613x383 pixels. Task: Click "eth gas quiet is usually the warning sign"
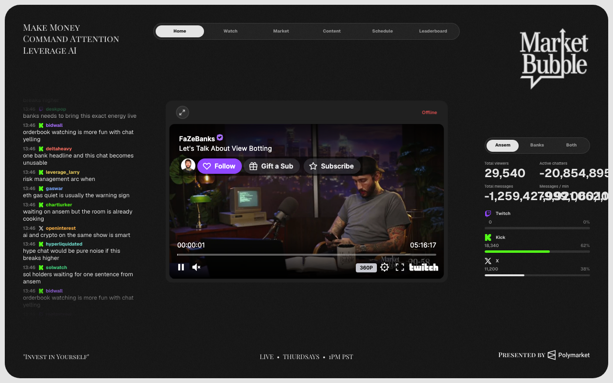[x=76, y=195]
